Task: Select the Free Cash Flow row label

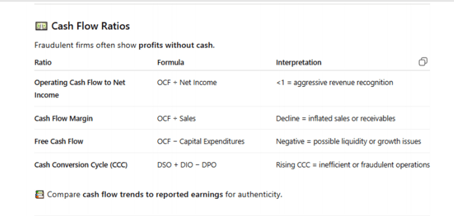Action: (x=59, y=142)
